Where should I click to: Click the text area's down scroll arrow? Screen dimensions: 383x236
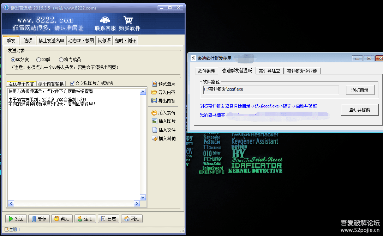143,198
